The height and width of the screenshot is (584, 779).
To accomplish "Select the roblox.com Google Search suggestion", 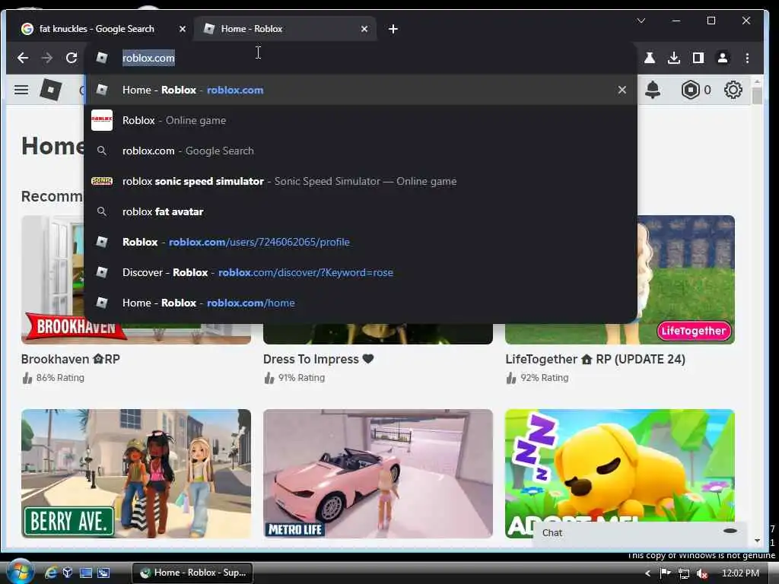I will pos(360,151).
